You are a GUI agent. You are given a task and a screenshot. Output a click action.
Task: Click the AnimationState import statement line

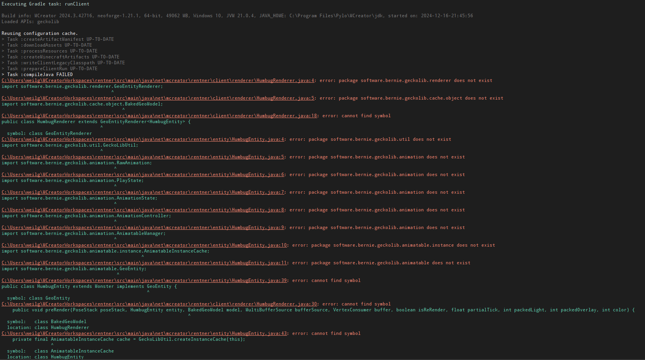(79, 198)
